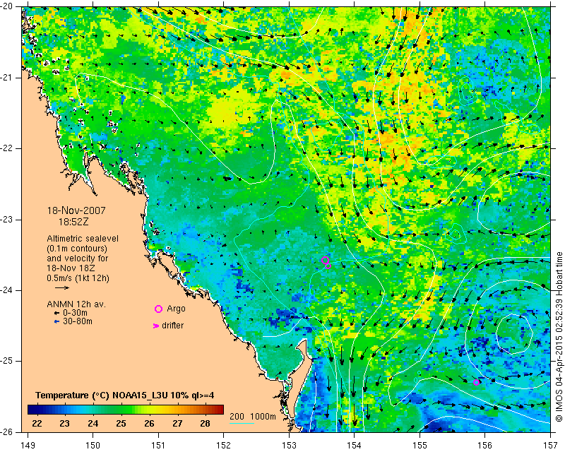Click the Argo float marker near 156°E, 25.3°S

click(476, 382)
